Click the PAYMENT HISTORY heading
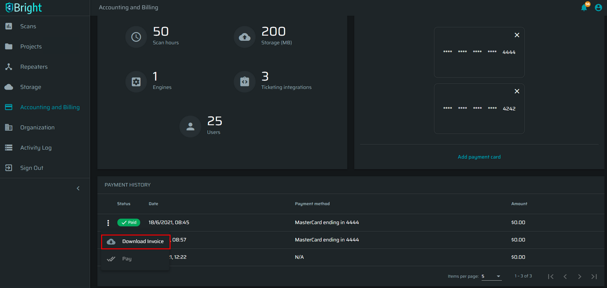This screenshot has height=288, width=607. pyautogui.click(x=128, y=185)
